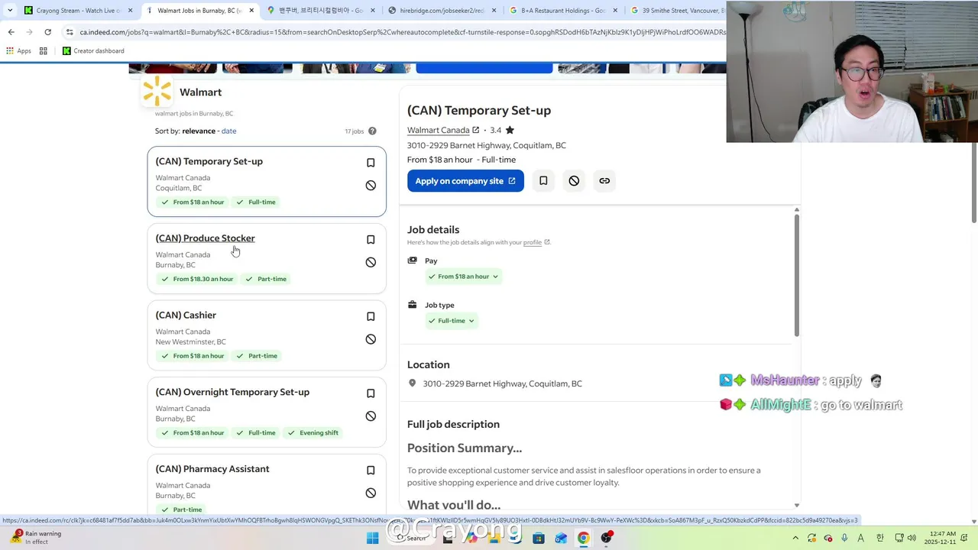Open the Chrome Apps shortcut
Image resolution: width=978 pixels, height=550 pixels.
pyautogui.click(x=19, y=51)
